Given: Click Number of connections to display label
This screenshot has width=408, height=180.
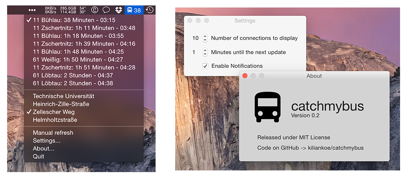Looking at the screenshot, I should coord(254,38).
